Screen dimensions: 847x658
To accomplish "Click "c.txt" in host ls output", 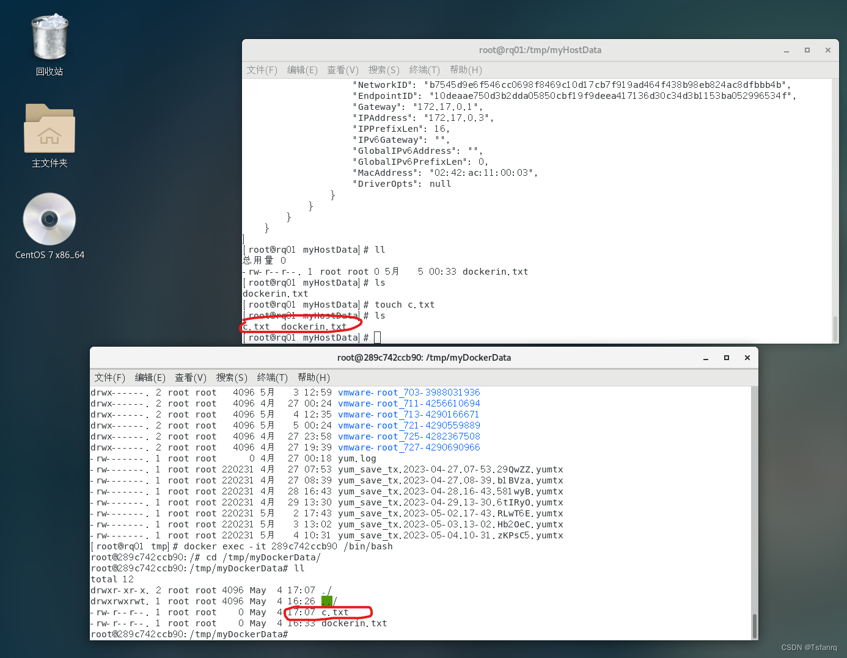I will 256,327.
